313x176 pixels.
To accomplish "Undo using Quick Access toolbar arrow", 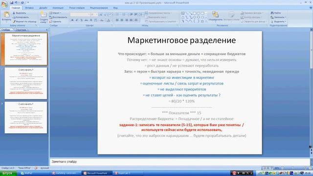I will (16, 2).
